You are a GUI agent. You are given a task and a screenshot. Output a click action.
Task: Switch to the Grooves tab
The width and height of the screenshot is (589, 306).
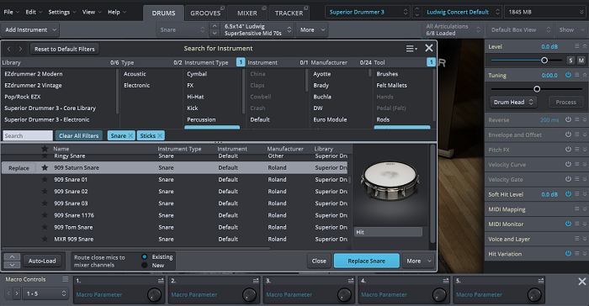click(x=205, y=13)
